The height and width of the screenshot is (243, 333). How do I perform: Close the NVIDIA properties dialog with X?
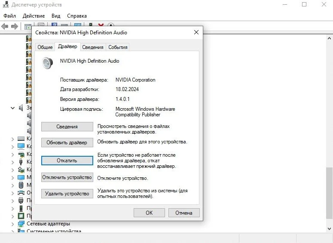[196, 32]
